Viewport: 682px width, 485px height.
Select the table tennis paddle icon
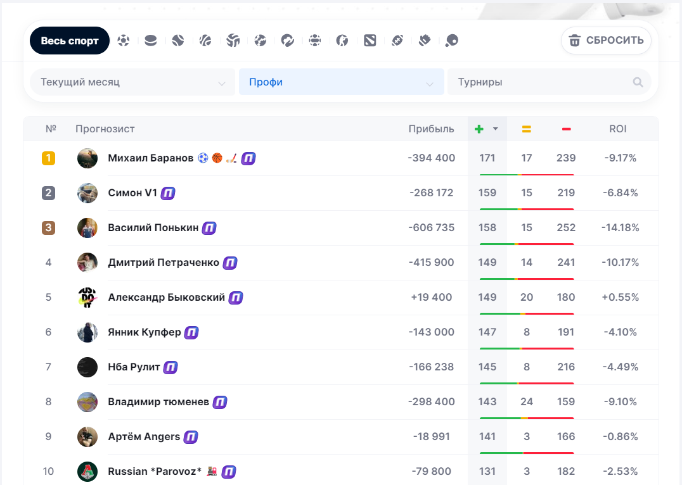(x=452, y=41)
